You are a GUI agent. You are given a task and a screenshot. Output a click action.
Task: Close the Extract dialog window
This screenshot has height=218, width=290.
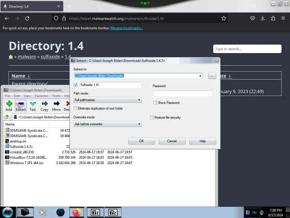(217, 61)
